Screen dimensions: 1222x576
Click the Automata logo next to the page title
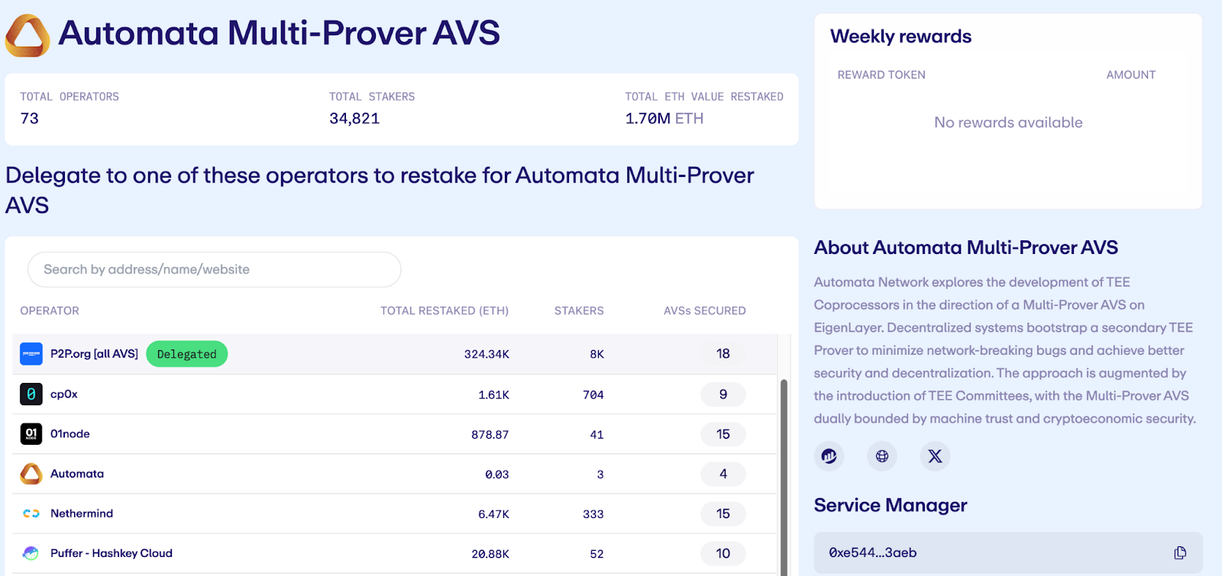pos(27,35)
